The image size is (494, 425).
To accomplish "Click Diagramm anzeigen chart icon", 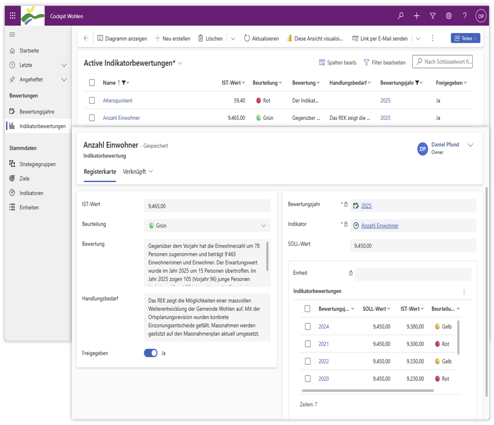I will [x=100, y=38].
